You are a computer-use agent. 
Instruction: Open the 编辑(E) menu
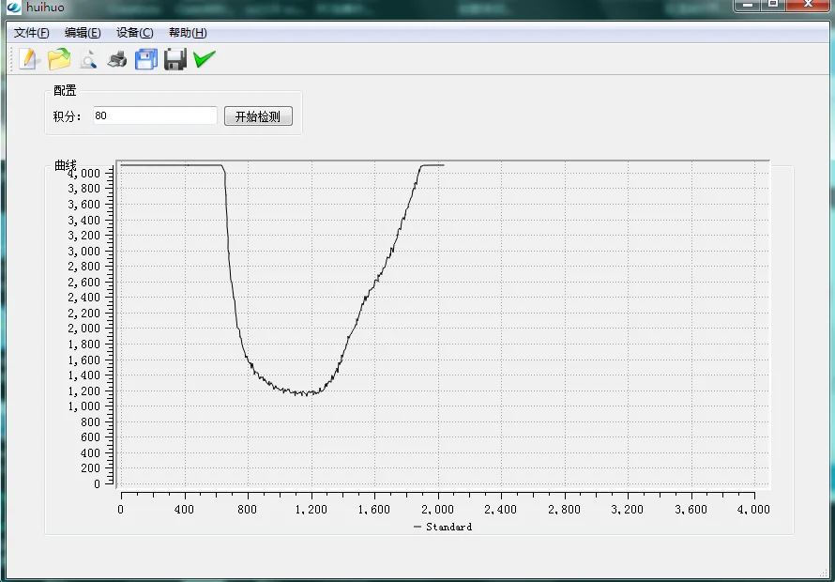click(x=83, y=33)
